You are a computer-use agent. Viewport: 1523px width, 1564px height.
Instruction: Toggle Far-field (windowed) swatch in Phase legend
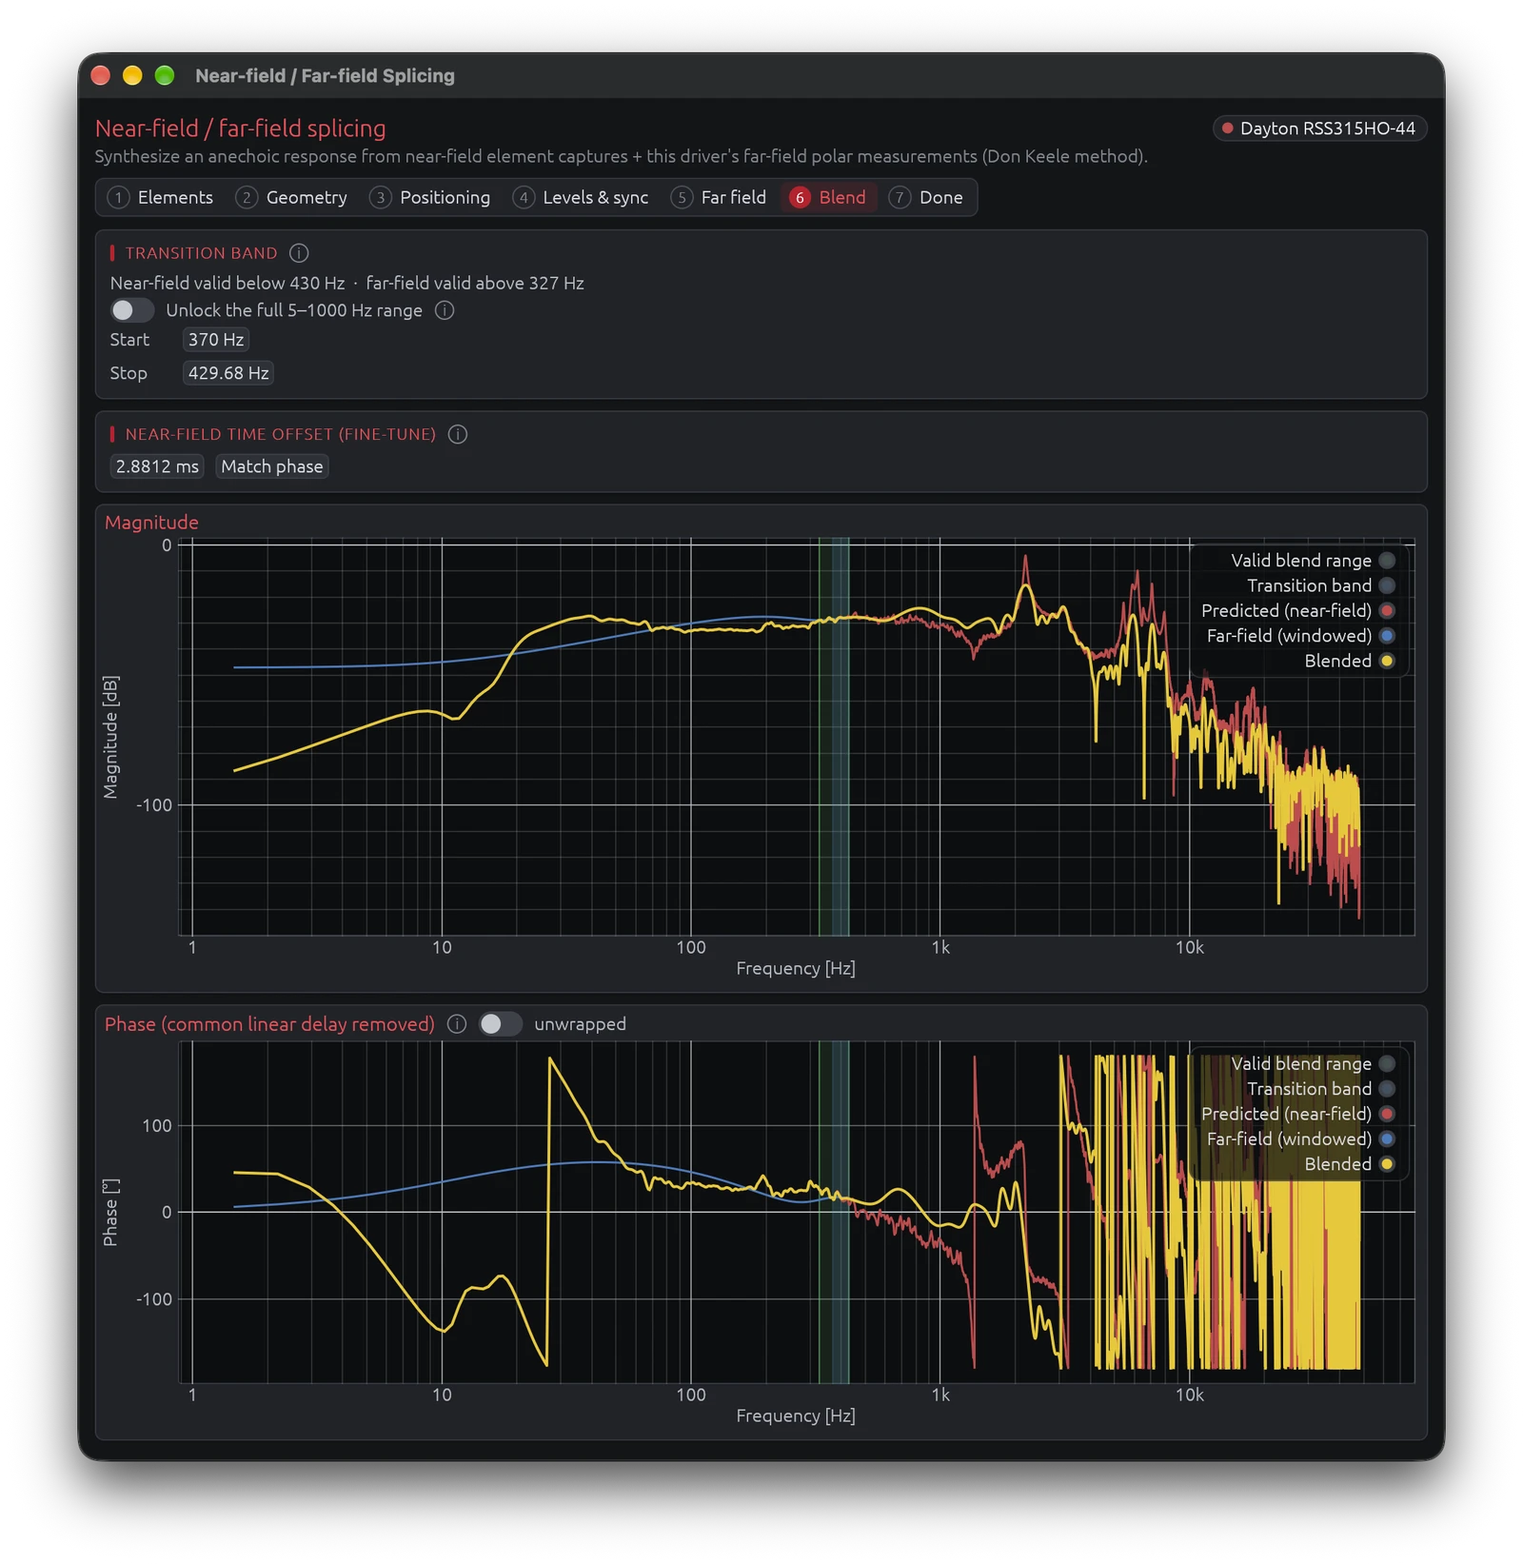tap(1387, 1139)
